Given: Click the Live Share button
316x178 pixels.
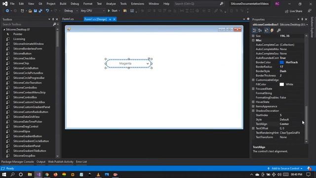Looking at the screenshot, I should [294, 11].
